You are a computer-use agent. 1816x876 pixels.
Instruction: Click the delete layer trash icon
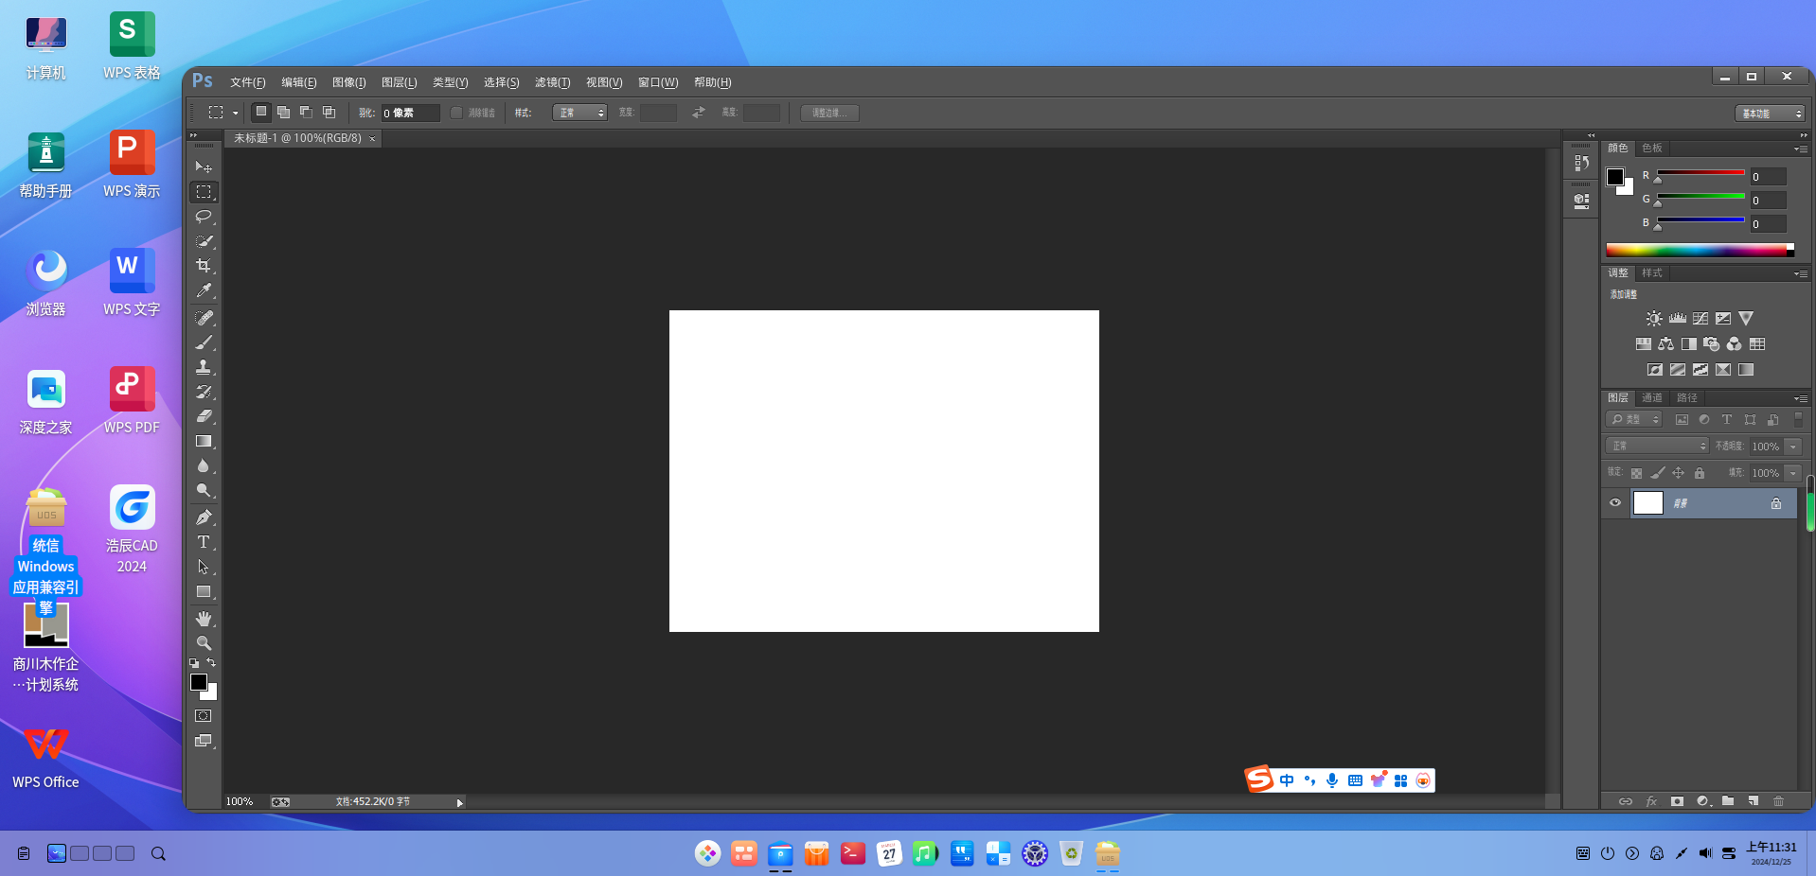[x=1778, y=801]
